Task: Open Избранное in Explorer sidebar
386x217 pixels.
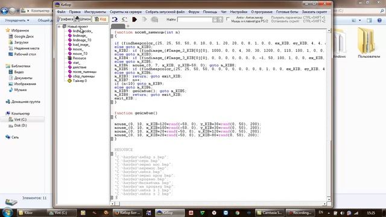Action: (x=20, y=31)
